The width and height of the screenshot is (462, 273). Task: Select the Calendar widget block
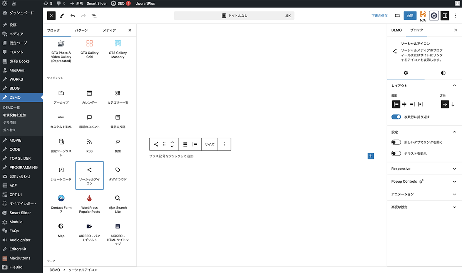tap(89, 97)
